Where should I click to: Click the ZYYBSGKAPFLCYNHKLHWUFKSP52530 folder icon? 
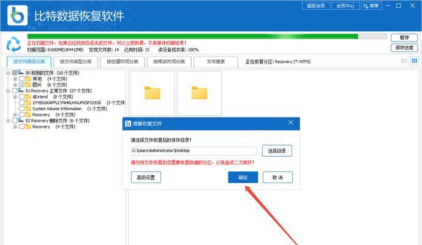coord(28,102)
